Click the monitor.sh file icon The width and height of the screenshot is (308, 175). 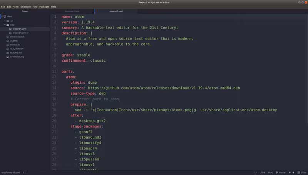pos(8,45)
